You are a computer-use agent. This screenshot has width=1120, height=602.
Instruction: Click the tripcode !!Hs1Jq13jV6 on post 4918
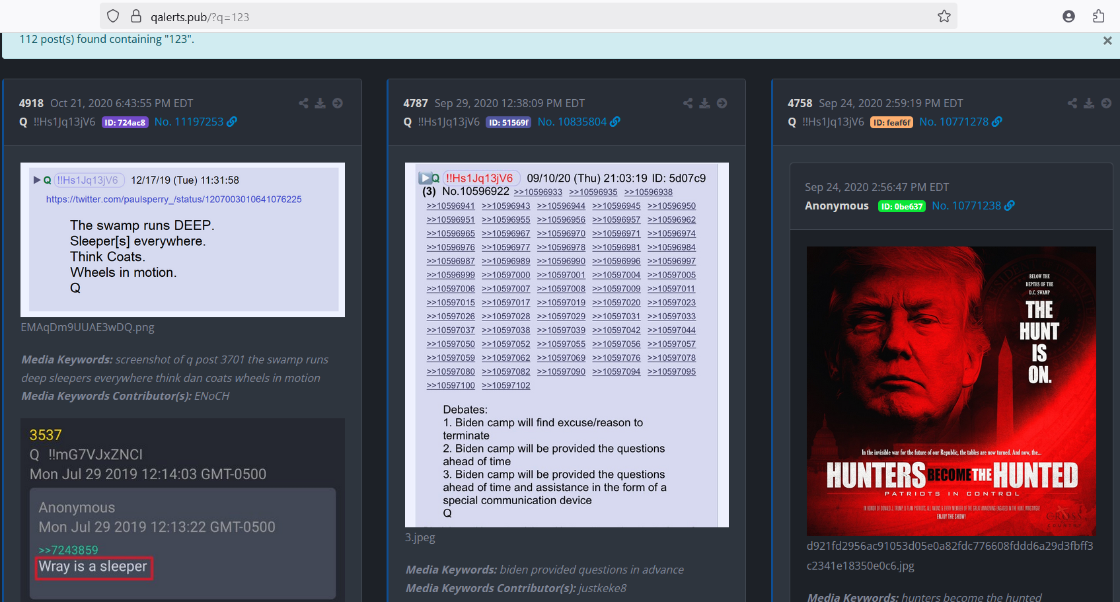65,122
